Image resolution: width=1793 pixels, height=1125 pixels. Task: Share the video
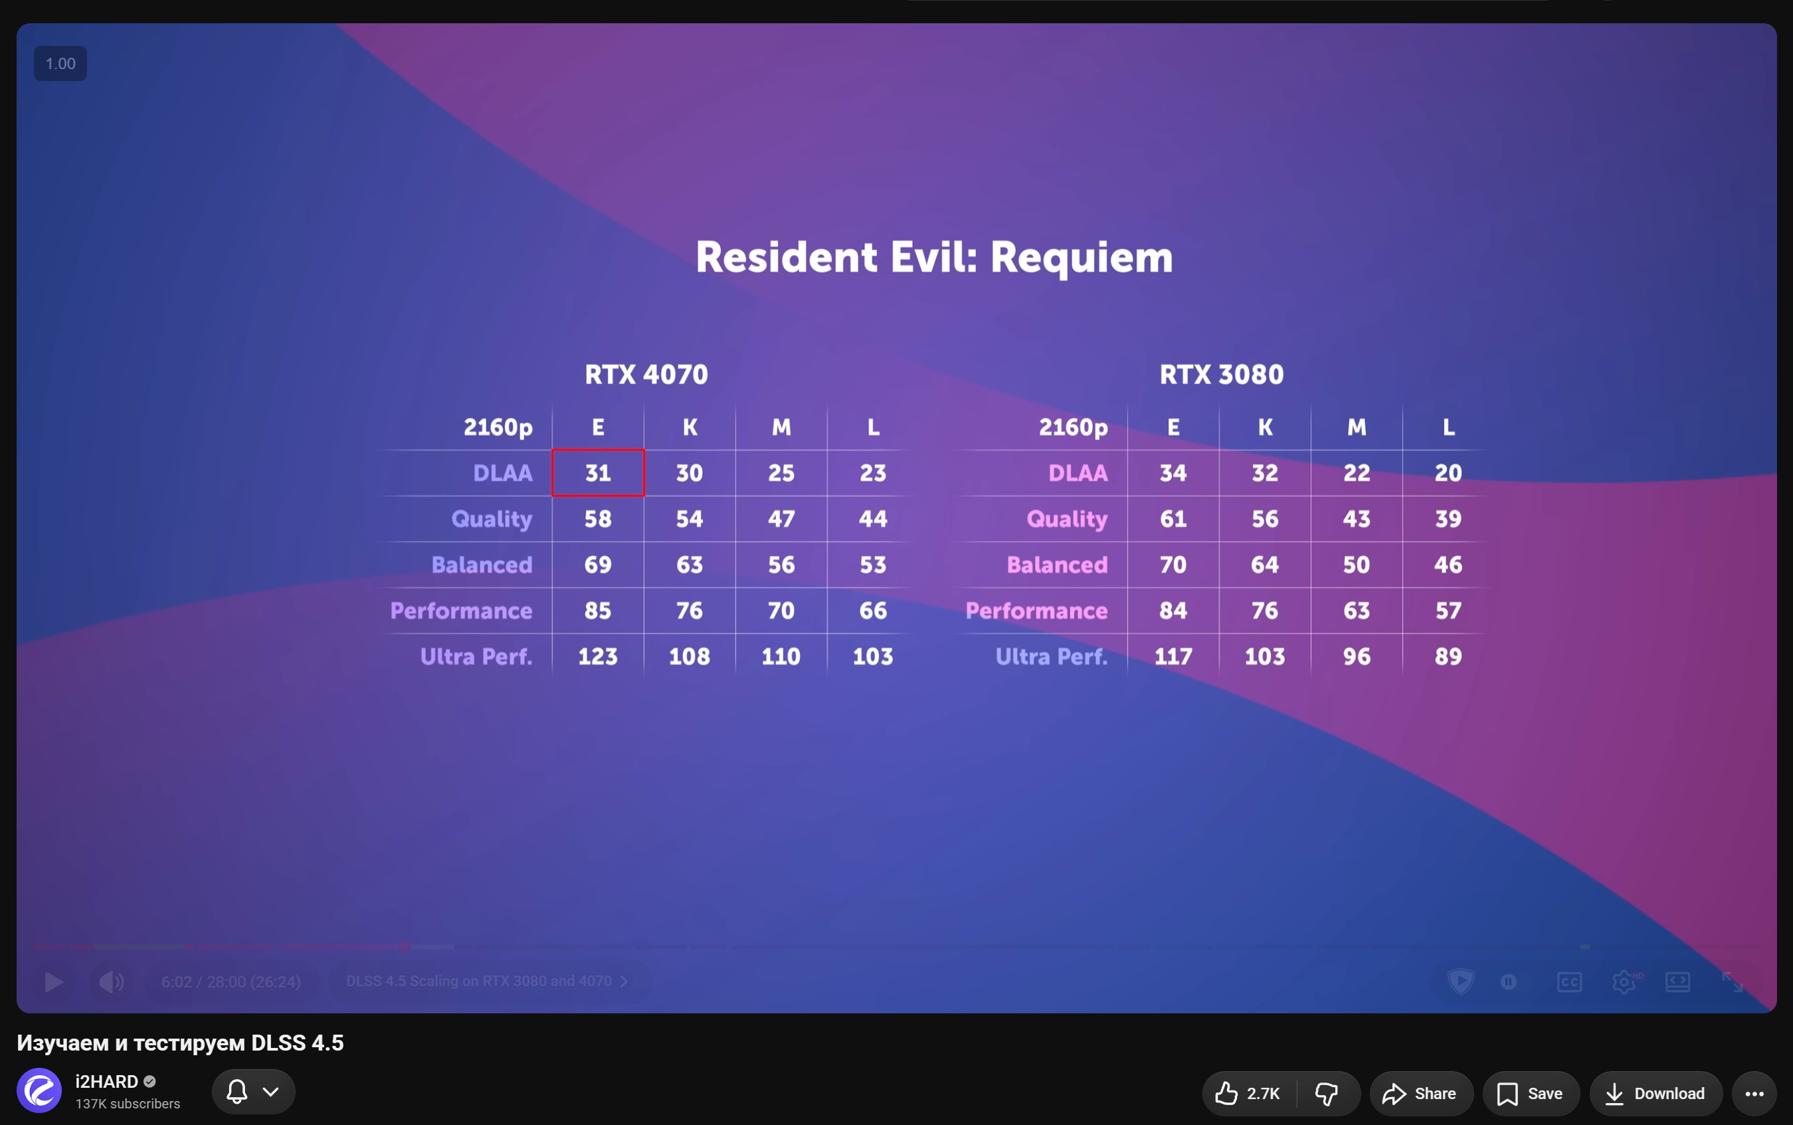coord(1420,1093)
